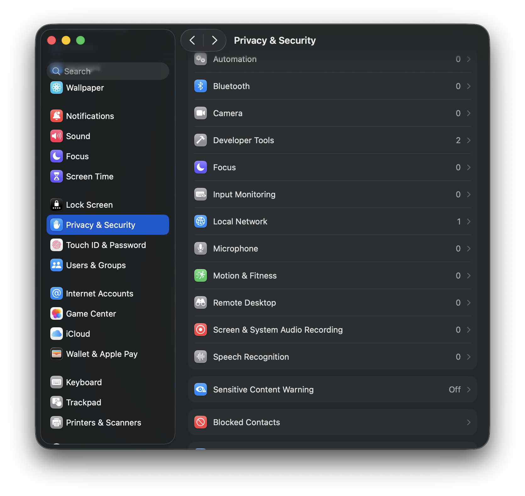Open the Users & Groups settings
This screenshot has height=496, width=525.
pos(96,265)
